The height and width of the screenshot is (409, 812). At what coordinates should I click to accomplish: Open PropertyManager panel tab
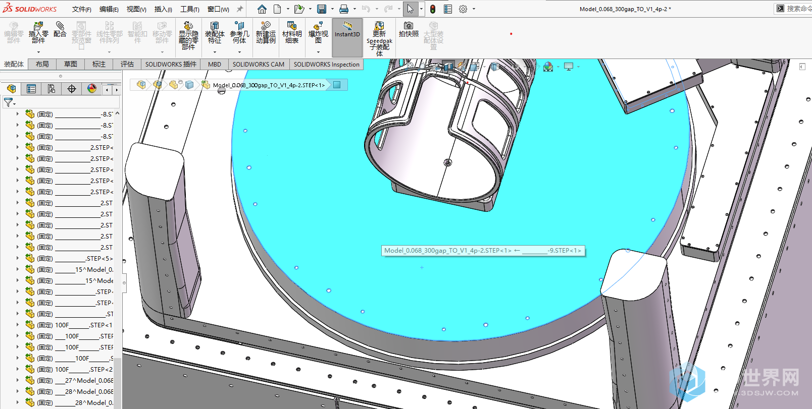point(31,89)
